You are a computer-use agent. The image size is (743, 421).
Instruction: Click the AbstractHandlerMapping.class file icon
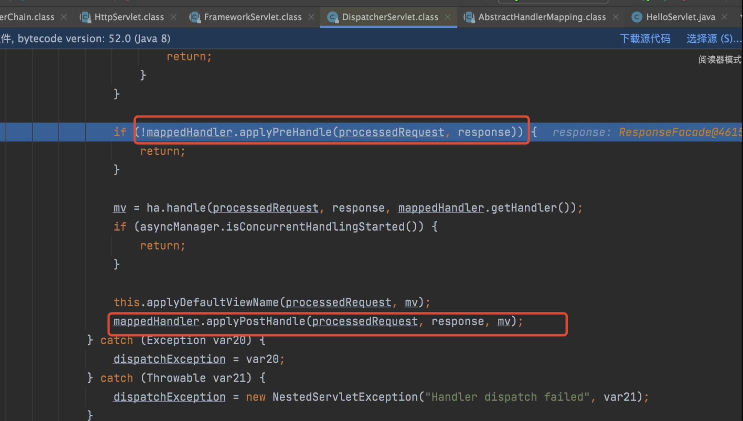(x=469, y=17)
